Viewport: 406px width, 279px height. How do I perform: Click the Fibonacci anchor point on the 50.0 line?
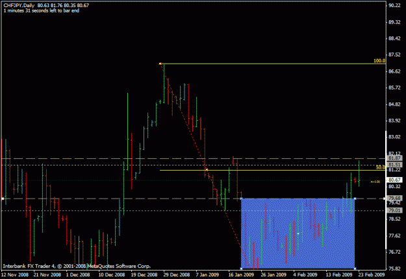coord(207,170)
